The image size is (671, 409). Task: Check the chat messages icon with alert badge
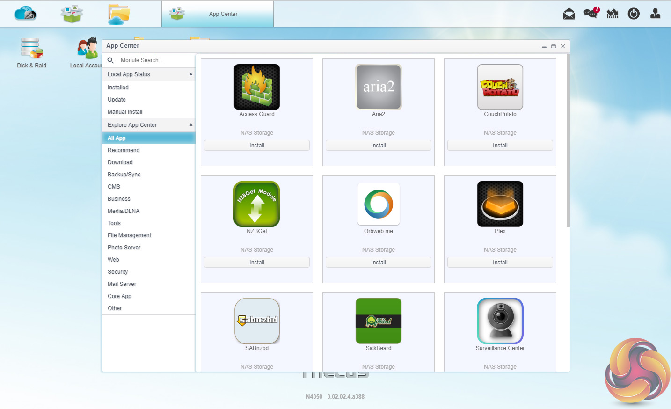(591, 13)
